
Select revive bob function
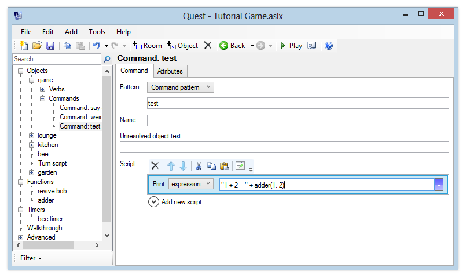(x=52, y=191)
